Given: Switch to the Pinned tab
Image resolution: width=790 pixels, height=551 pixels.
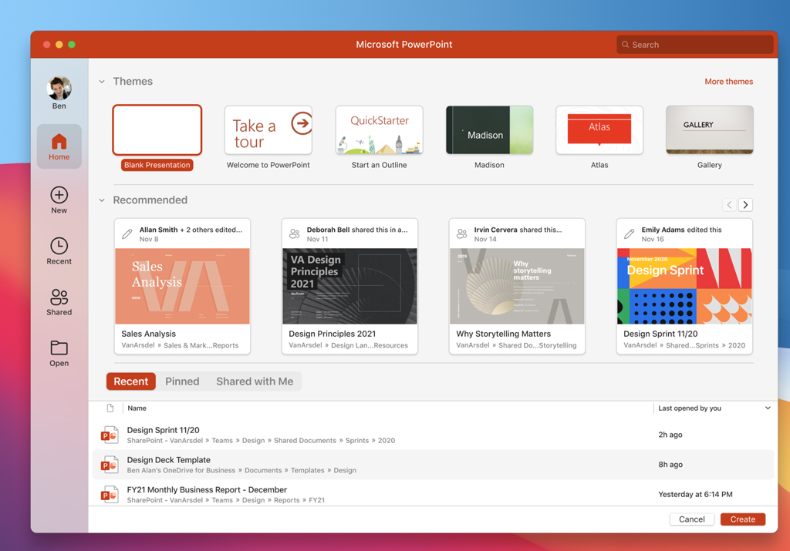Looking at the screenshot, I should click(x=182, y=381).
